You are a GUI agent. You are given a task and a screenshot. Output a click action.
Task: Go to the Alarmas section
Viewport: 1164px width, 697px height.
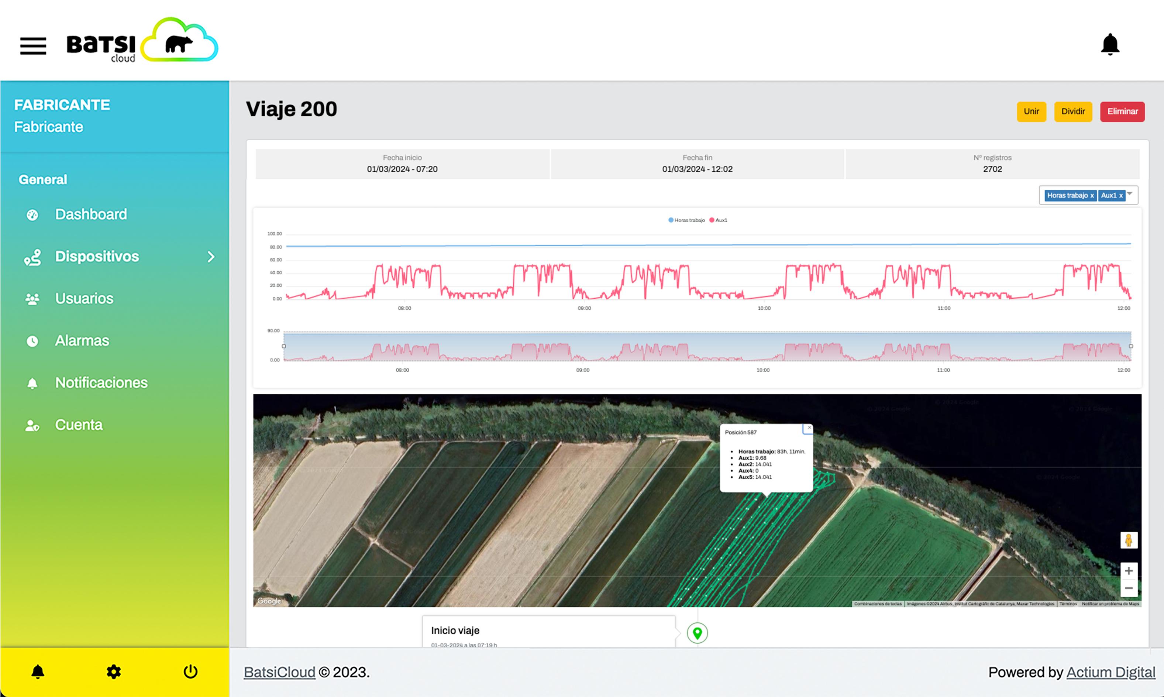coord(82,340)
